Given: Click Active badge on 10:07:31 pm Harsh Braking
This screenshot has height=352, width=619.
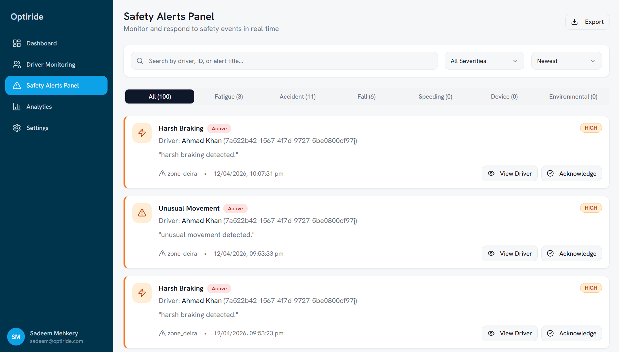Looking at the screenshot, I should point(219,128).
